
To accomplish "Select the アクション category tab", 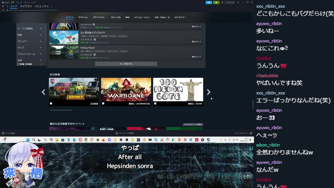I will click(83, 17).
